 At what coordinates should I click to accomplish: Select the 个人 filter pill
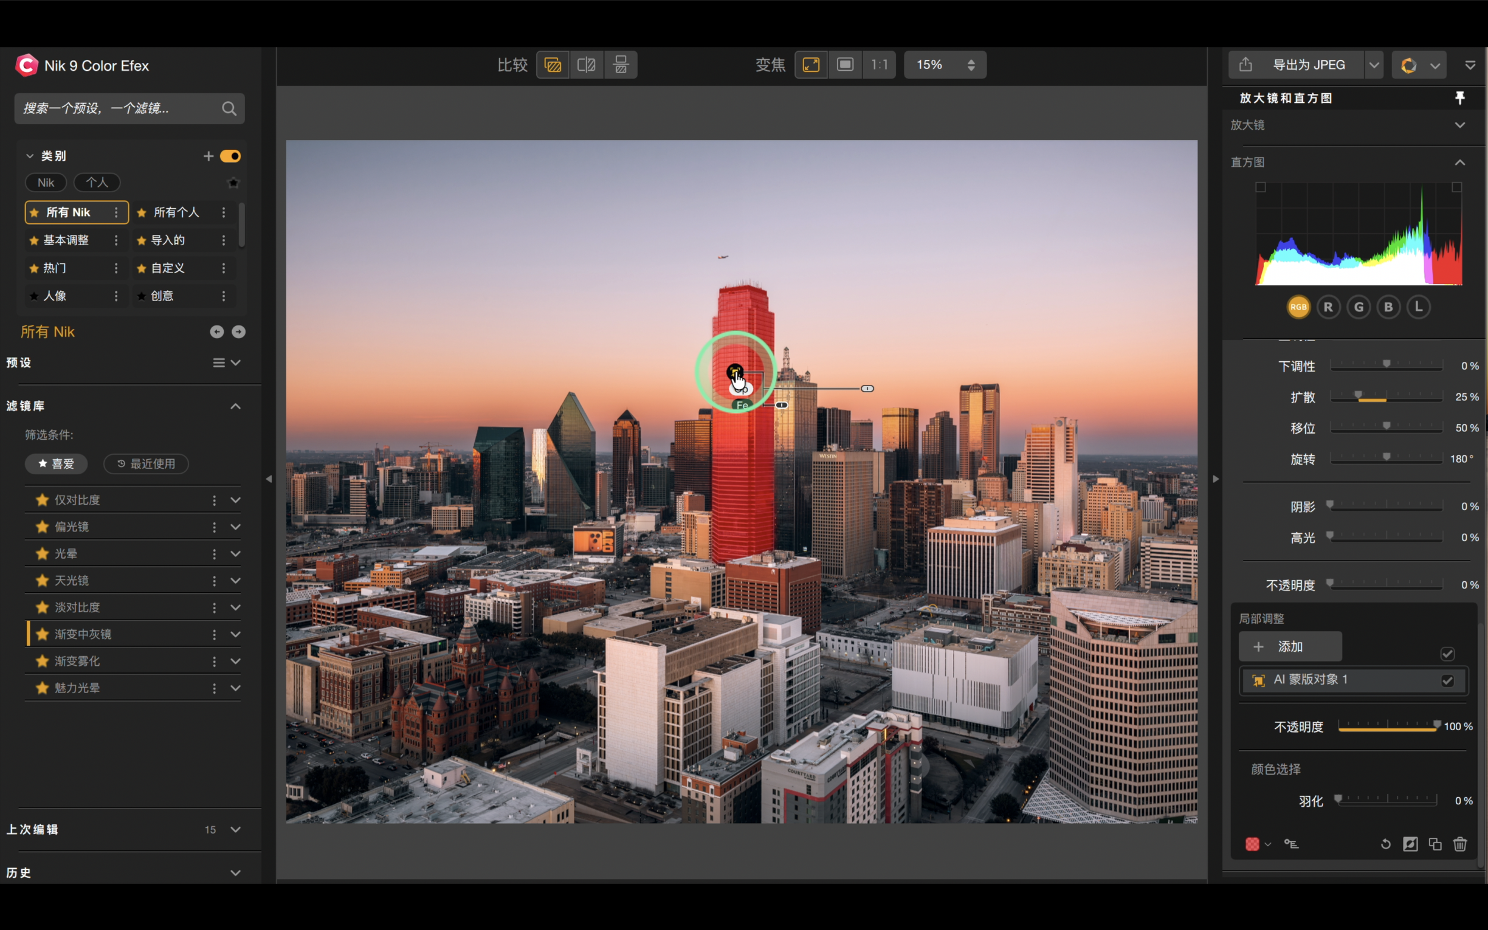click(x=96, y=183)
